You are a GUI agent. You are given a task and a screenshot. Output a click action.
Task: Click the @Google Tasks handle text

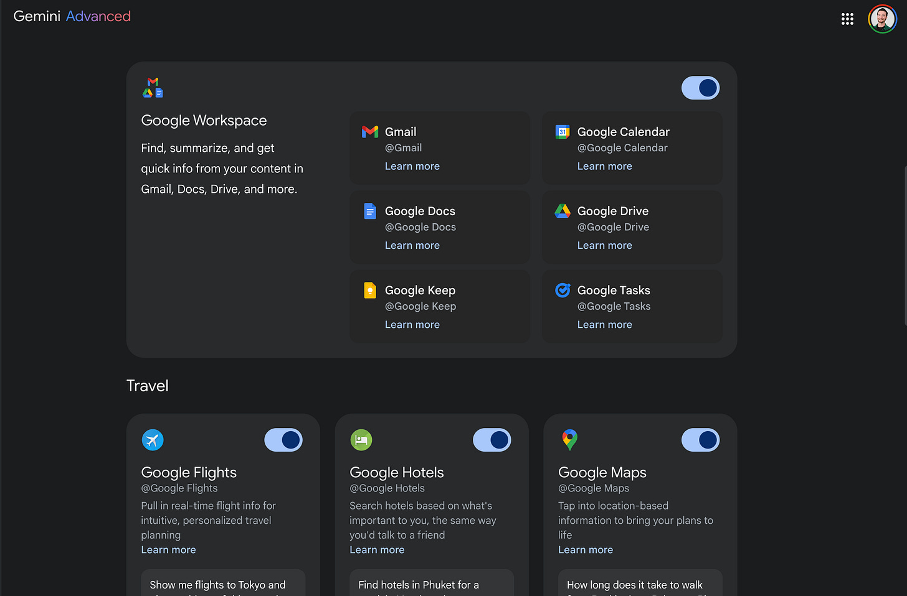[x=614, y=306]
